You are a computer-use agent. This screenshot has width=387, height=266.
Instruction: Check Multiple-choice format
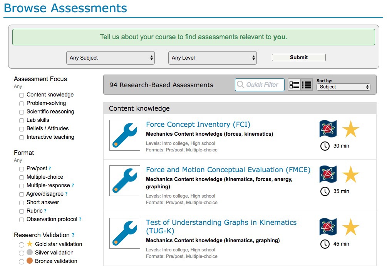(x=22, y=178)
